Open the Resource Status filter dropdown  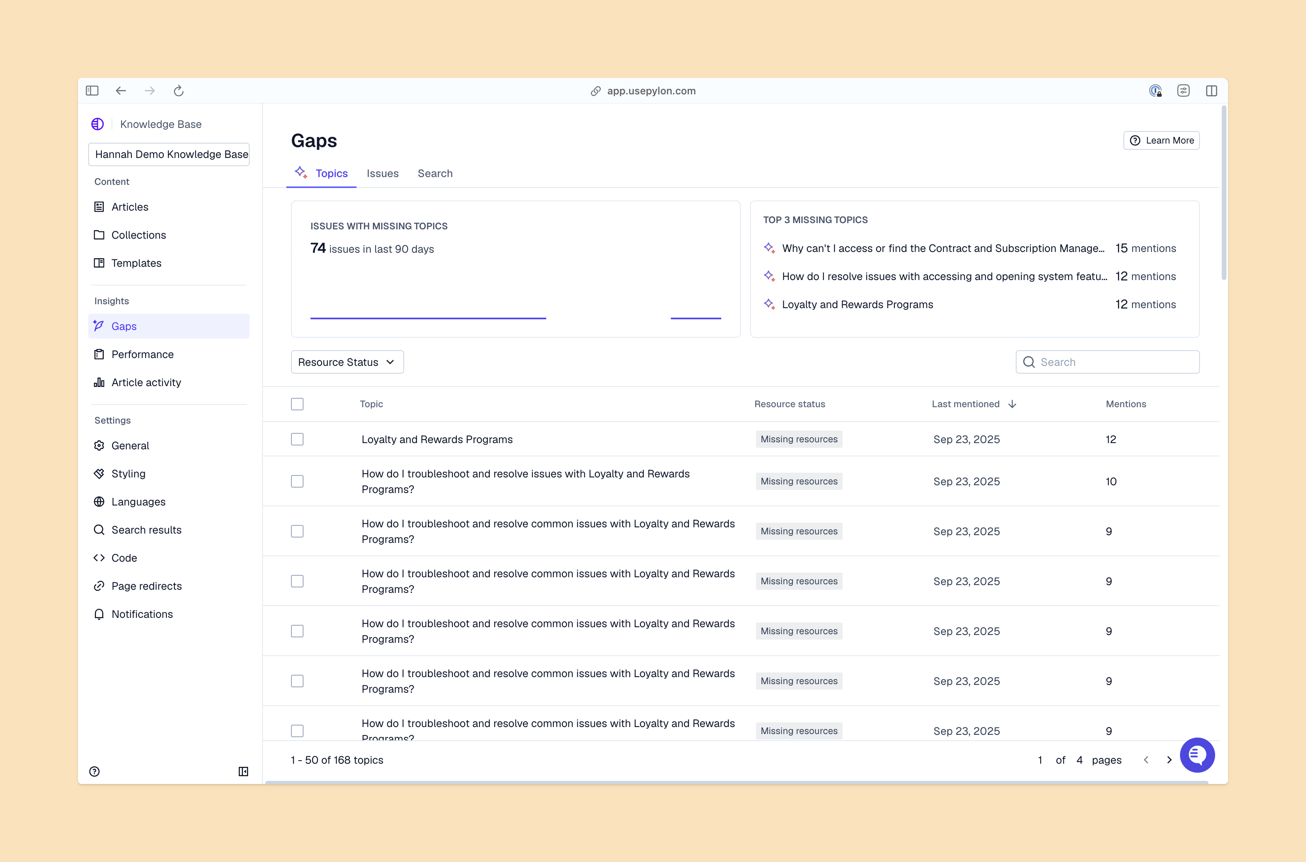[347, 362]
